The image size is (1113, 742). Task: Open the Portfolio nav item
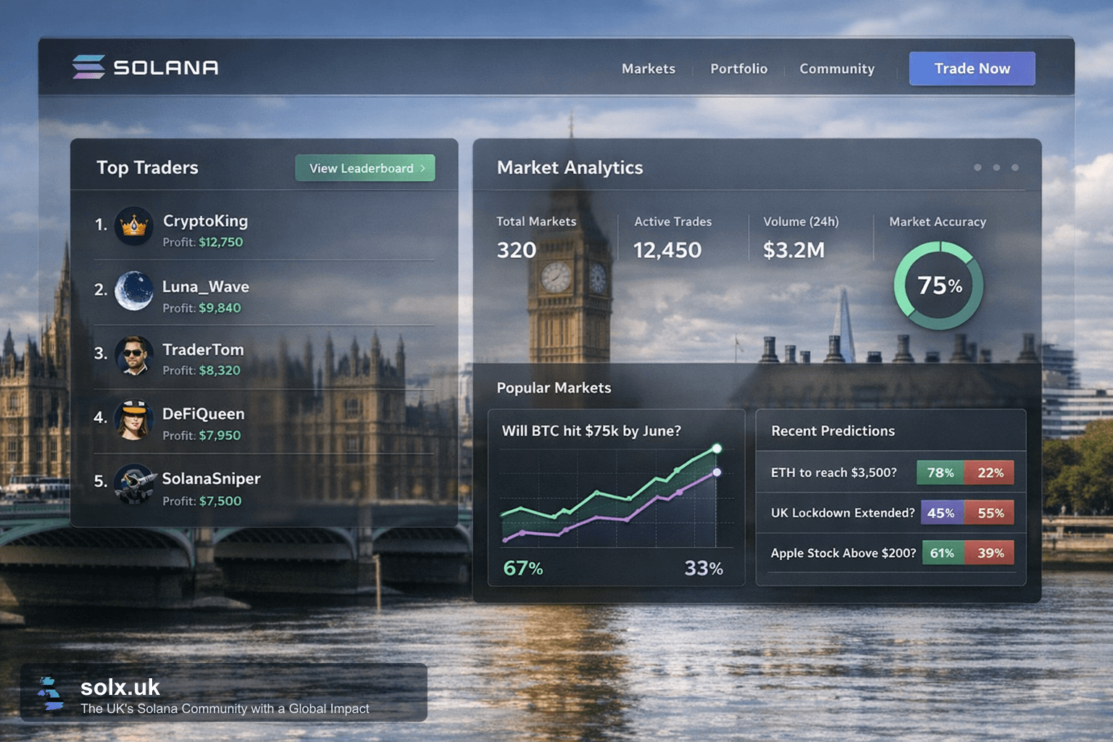[x=738, y=69]
